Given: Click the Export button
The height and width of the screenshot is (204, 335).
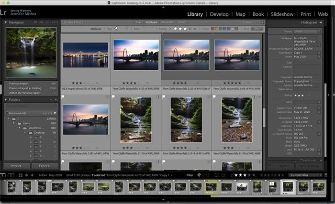Looking at the screenshot, I should [45, 166].
